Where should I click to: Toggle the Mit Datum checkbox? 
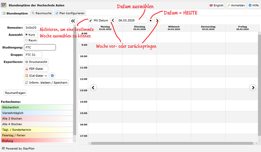[x=90, y=21]
